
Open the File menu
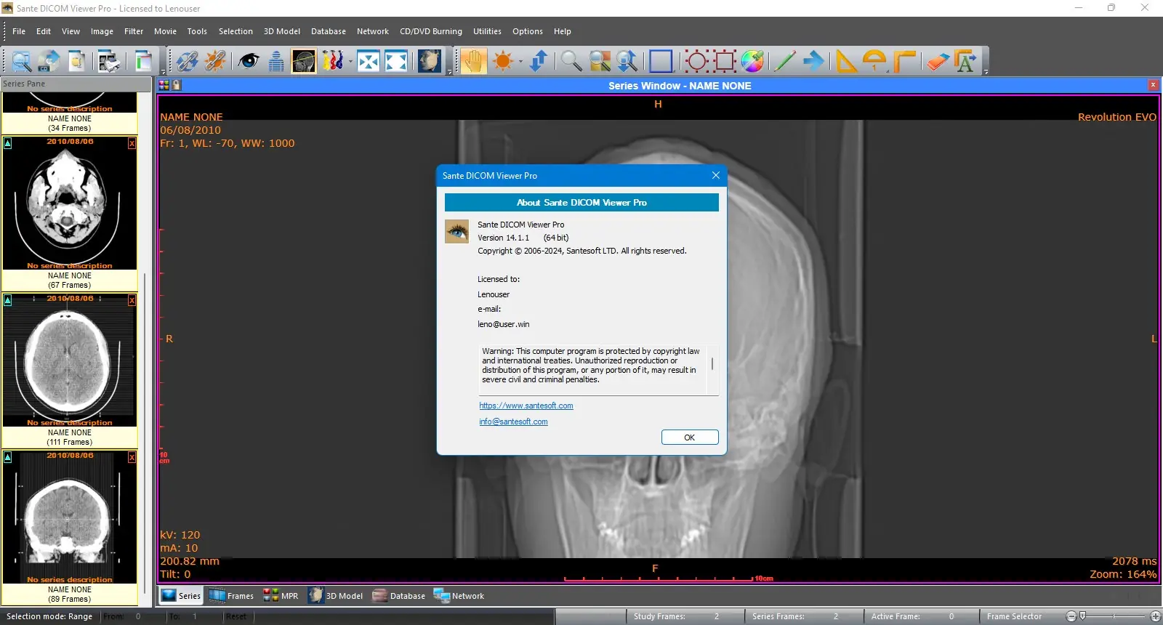pyautogui.click(x=19, y=31)
